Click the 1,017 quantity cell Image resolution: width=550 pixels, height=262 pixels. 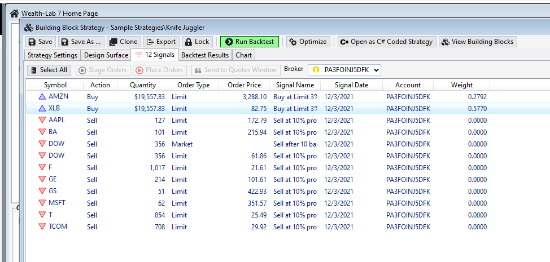click(x=157, y=168)
